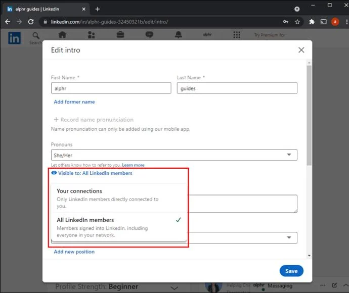Open the Jobs briefcase icon
The height and width of the screenshot is (293, 349).
pyautogui.click(x=120, y=35)
